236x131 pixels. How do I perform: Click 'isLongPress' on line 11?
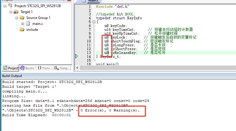[122, 45]
